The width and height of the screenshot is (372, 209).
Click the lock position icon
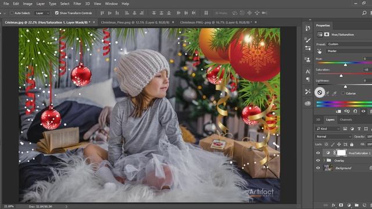coord(339,145)
